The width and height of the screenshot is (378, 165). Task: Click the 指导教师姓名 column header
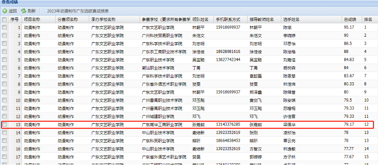(262, 19)
